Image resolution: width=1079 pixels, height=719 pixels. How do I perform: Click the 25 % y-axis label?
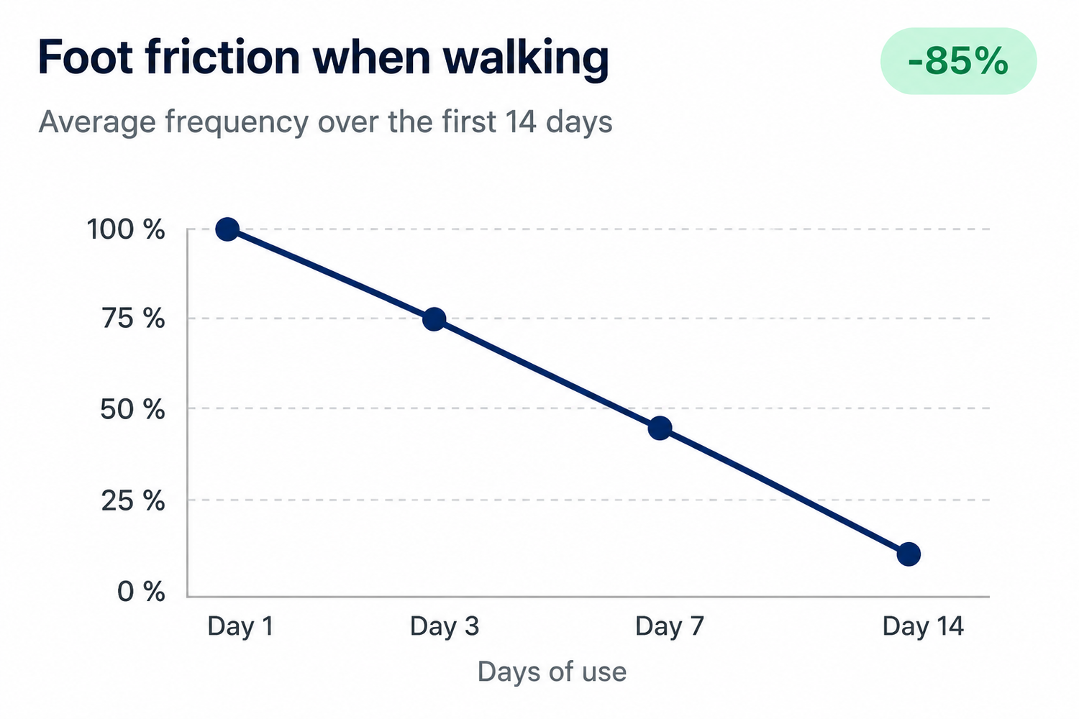point(133,501)
